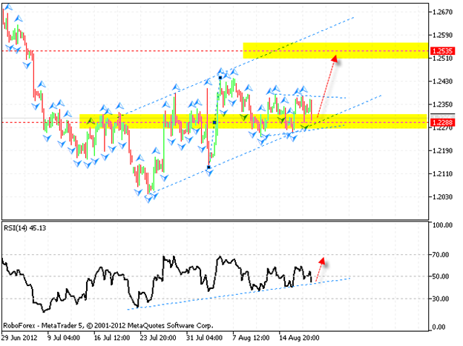
Task: Click the 14 Aug 20:00 time label
Action: pyautogui.click(x=299, y=338)
